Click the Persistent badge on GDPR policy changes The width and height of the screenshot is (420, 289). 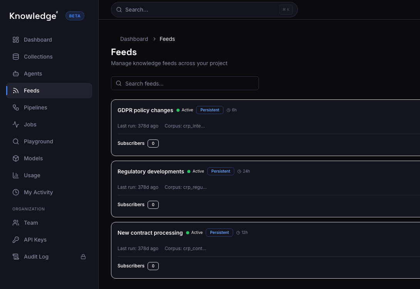coord(210,110)
